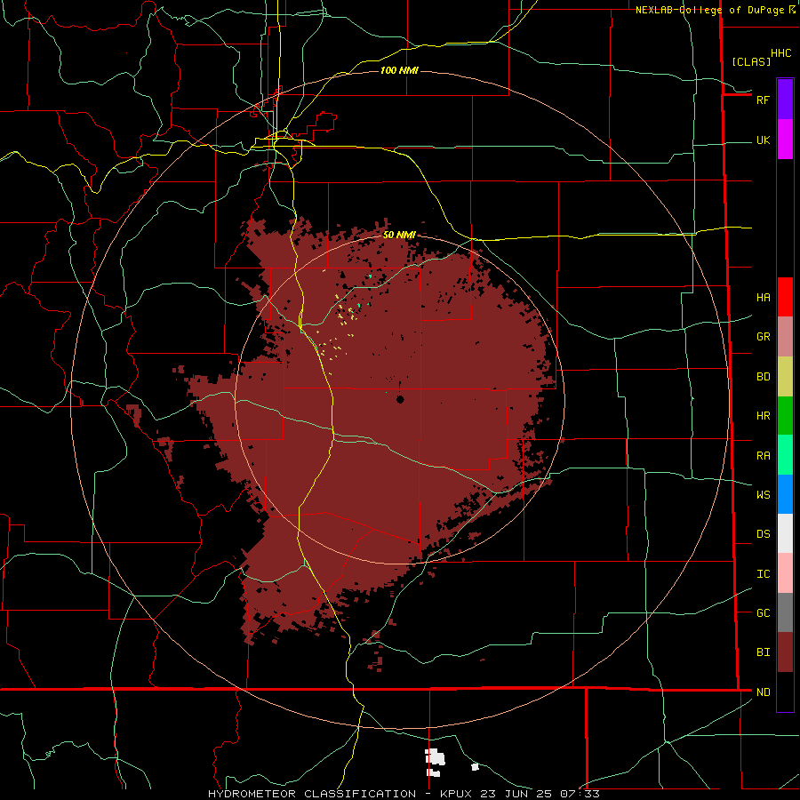Click the 'GC' legend label
Screen dimensions: 800x800
(x=763, y=612)
